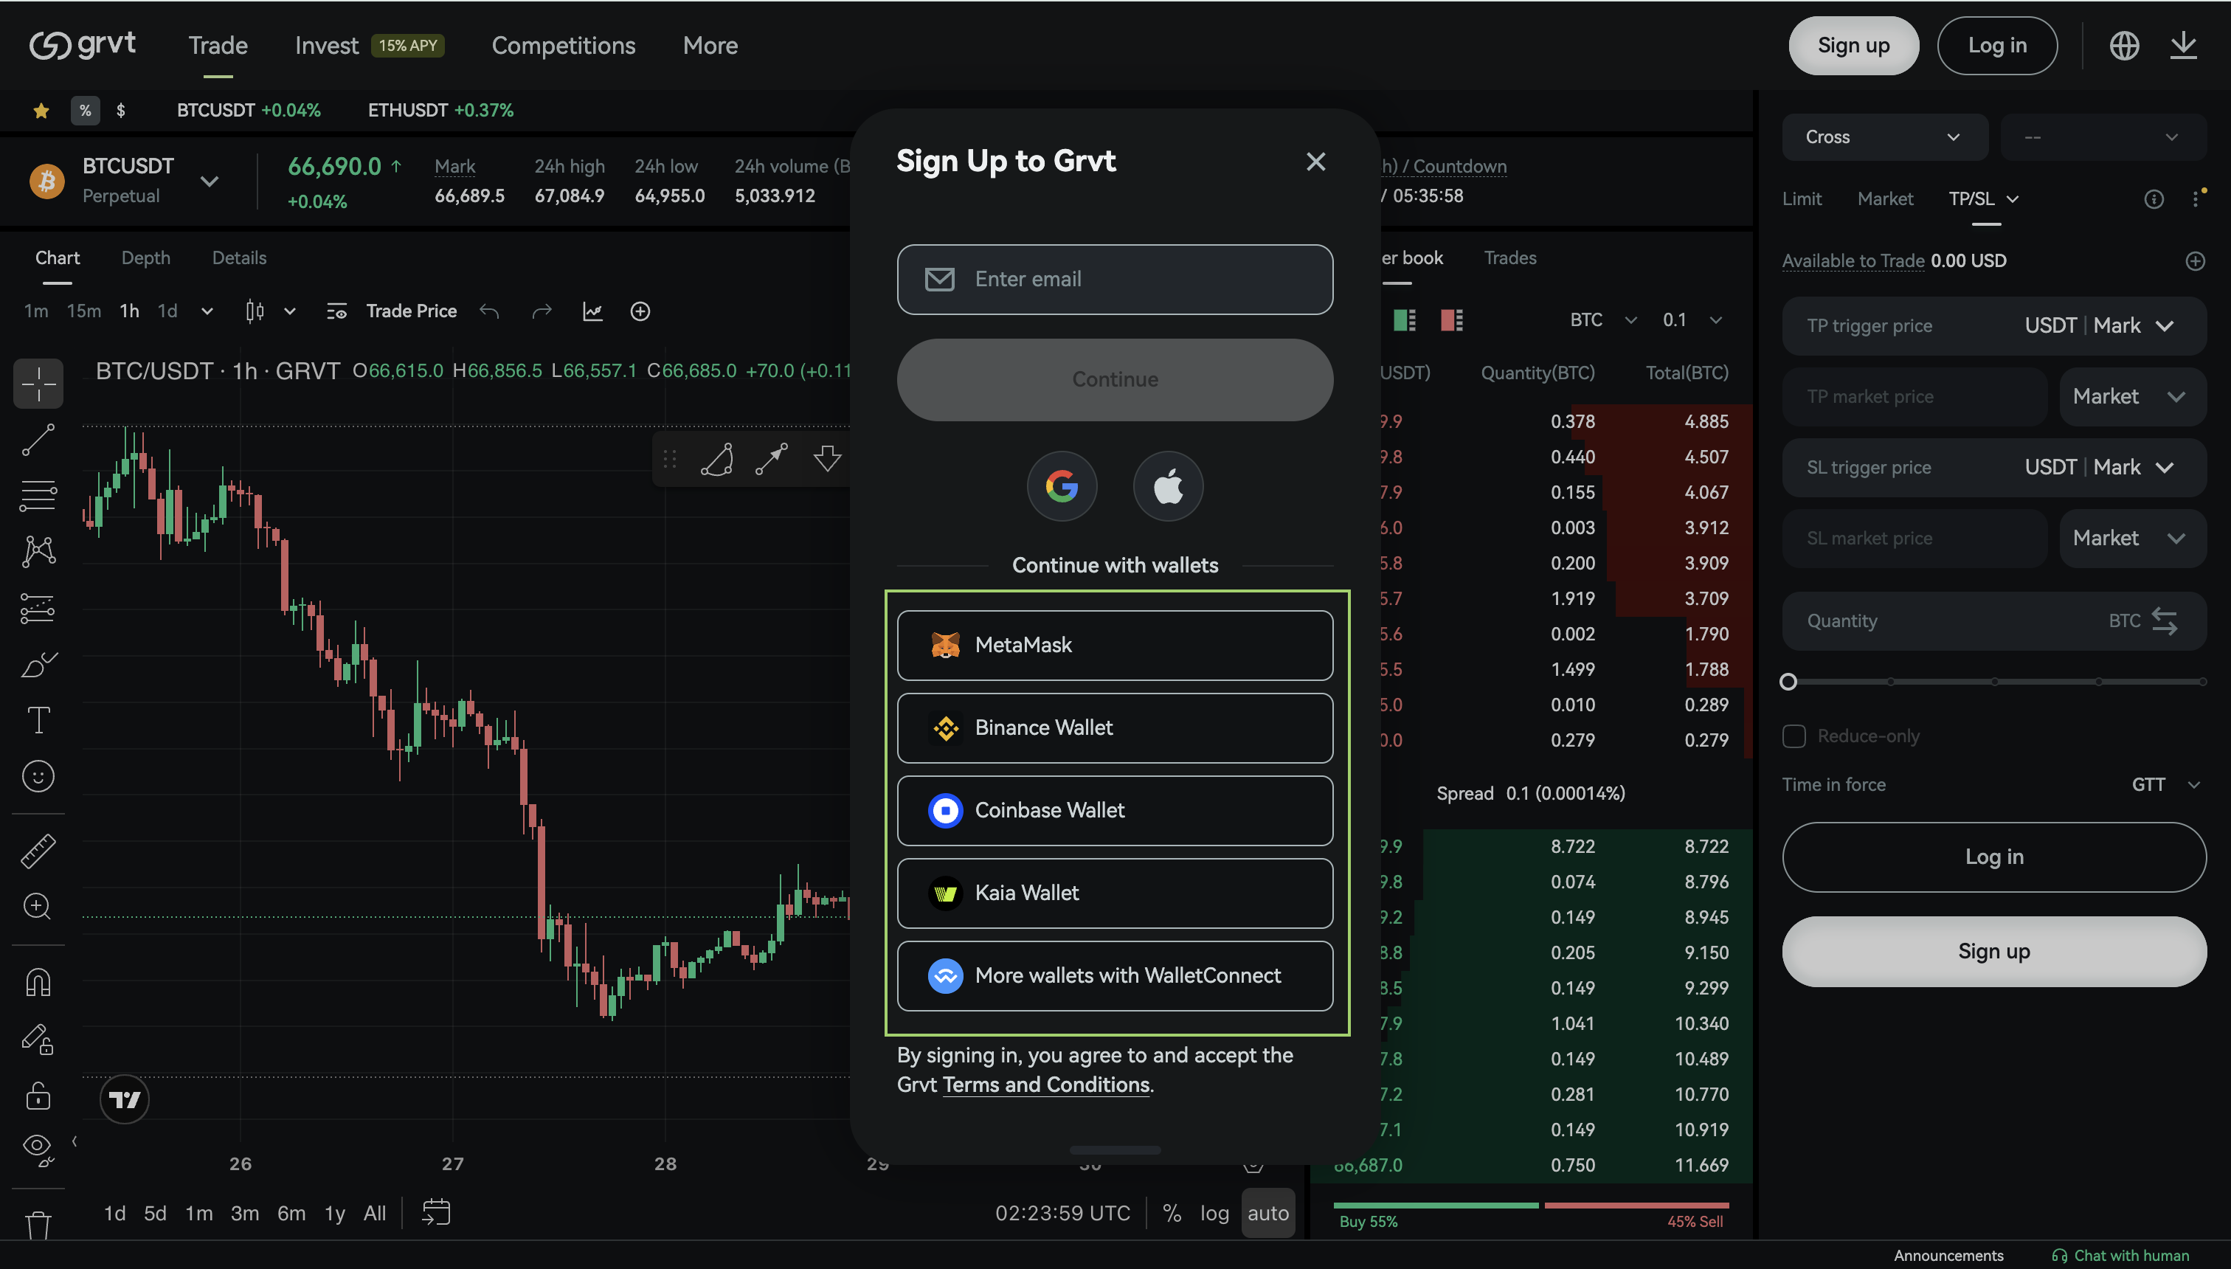Screen dimensions: 2231x1269
Task: Toggle stay in drawing mode
Action: pyautogui.click(x=38, y=1039)
